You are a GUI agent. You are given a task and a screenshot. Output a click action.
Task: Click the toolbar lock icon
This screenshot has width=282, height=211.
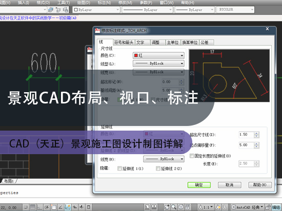pyautogui.click(x=268, y=207)
